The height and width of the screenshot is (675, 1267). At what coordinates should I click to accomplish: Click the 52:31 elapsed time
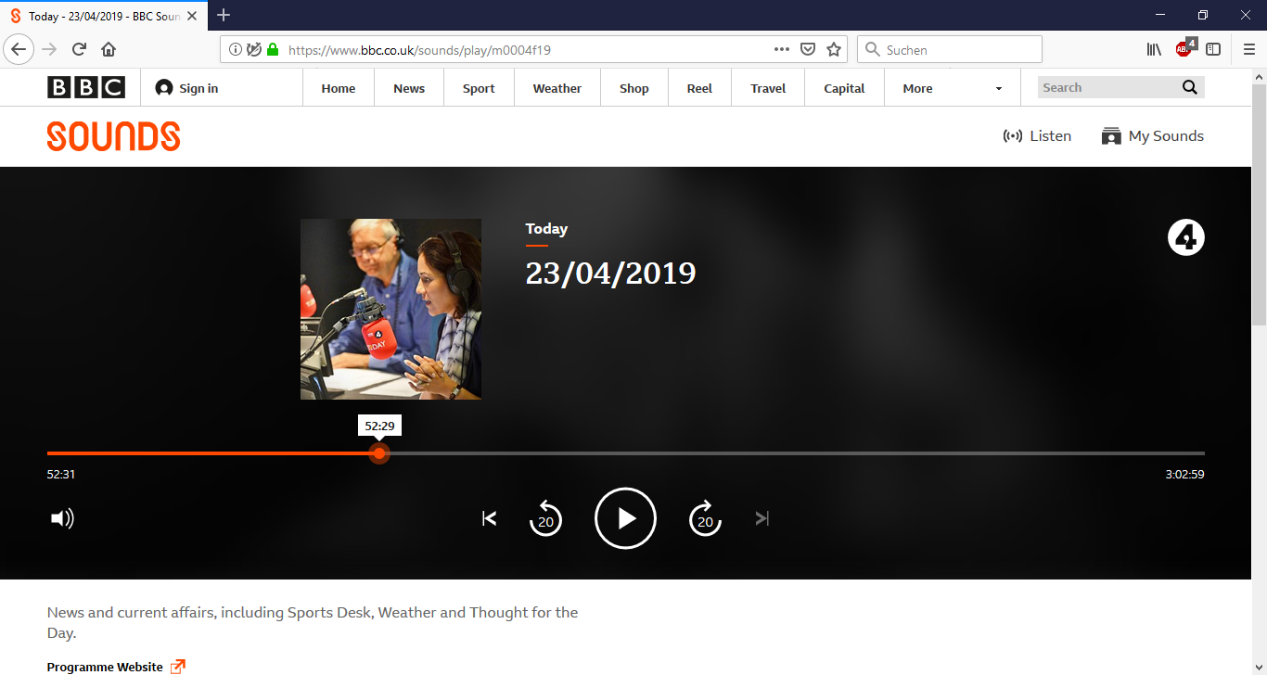click(61, 475)
